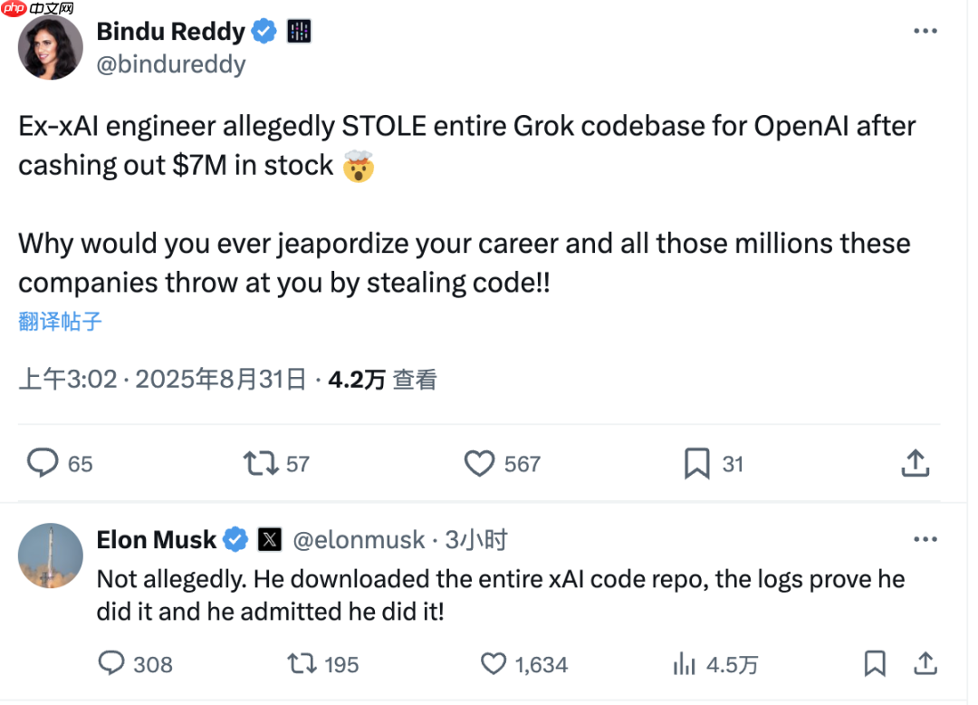
Task: Click Elon Musk's rocket avatar
Action: [50, 555]
